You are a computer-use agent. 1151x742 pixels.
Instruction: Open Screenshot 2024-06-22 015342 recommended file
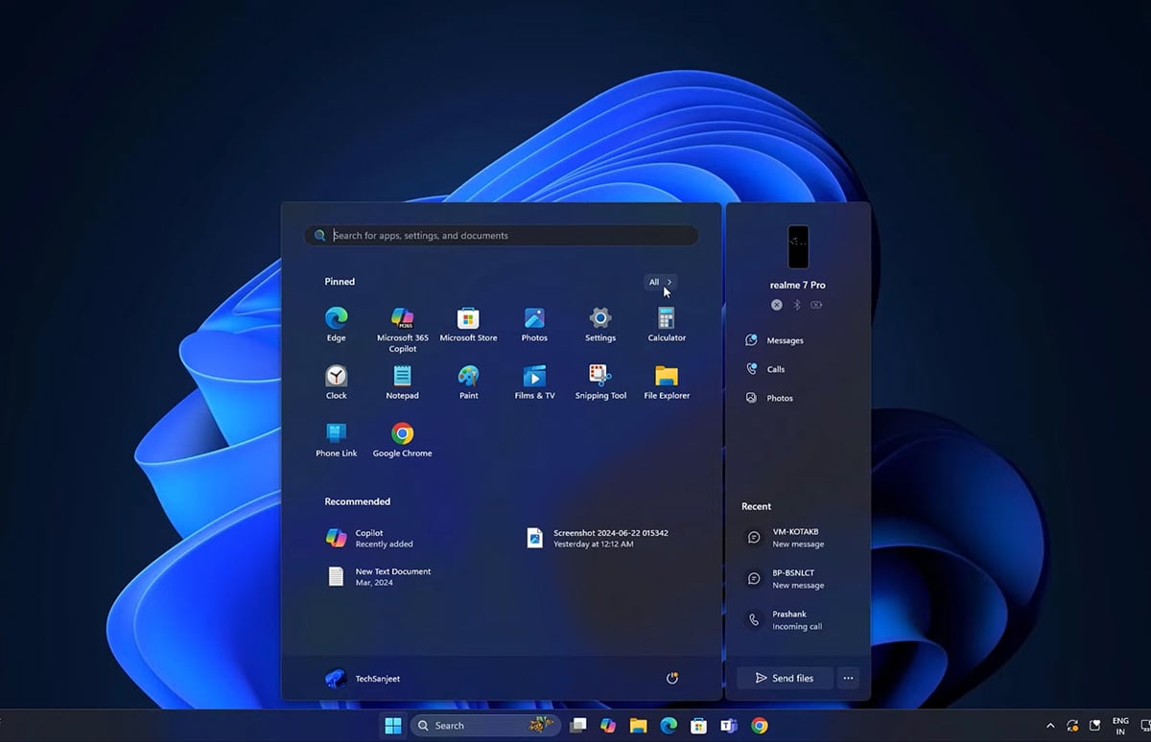(598, 538)
